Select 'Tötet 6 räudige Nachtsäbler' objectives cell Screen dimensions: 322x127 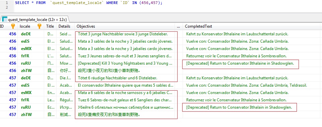coord(124,78)
